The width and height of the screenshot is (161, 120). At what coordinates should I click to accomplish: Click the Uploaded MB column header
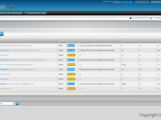point(129,41)
